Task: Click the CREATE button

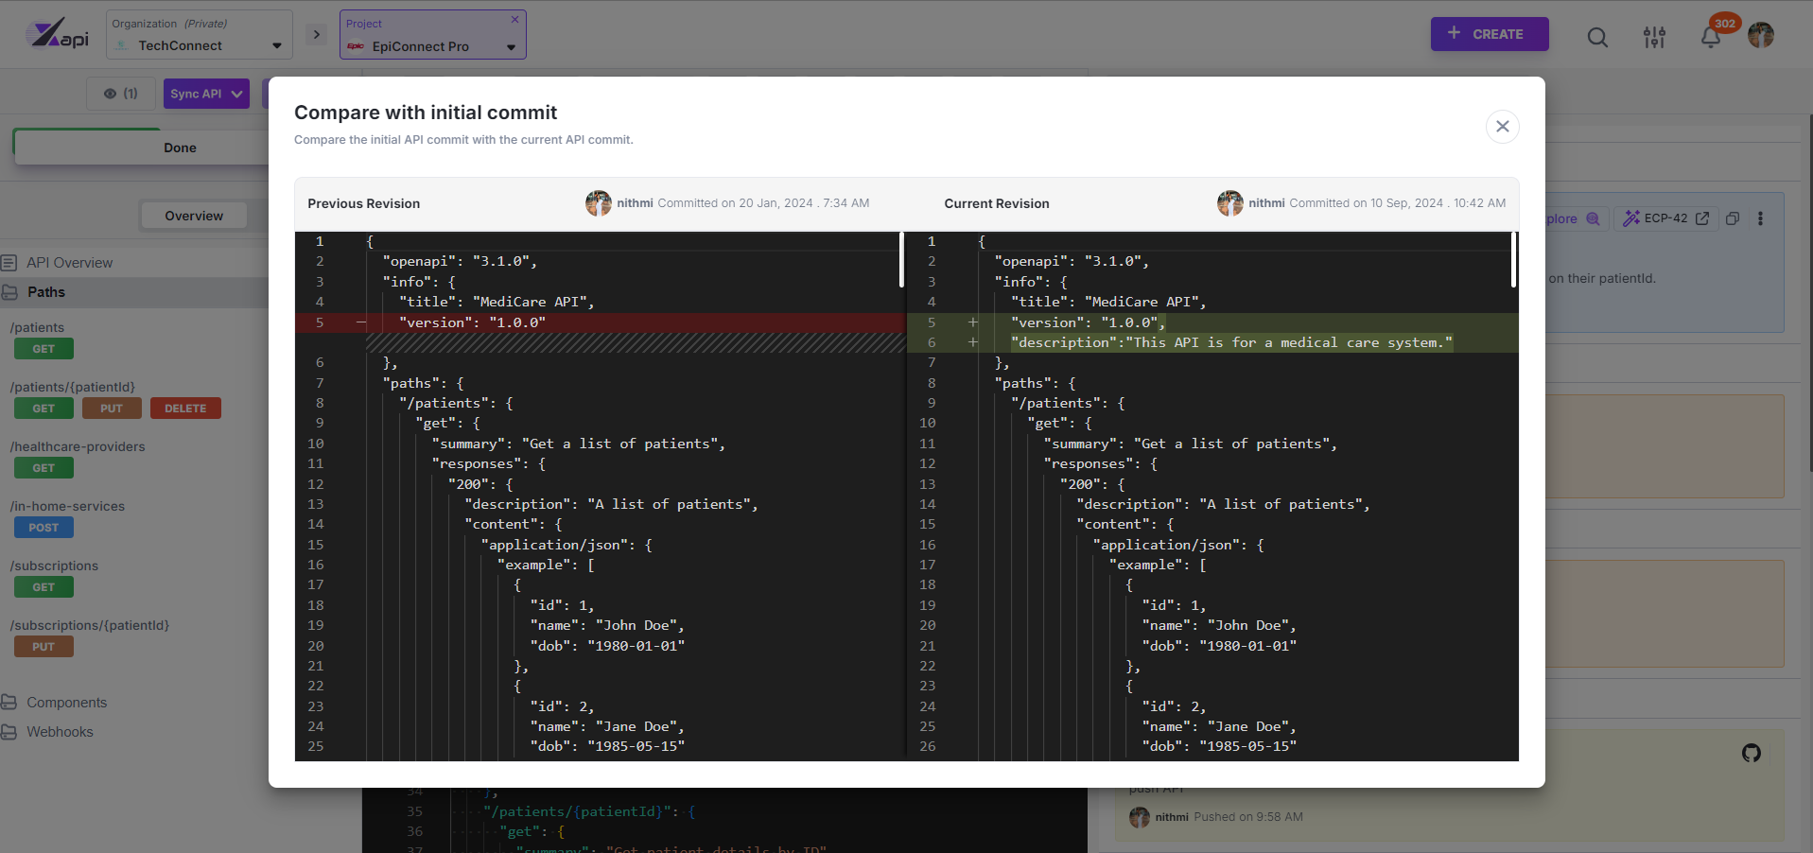Action: pyautogui.click(x=1489, y=34)
